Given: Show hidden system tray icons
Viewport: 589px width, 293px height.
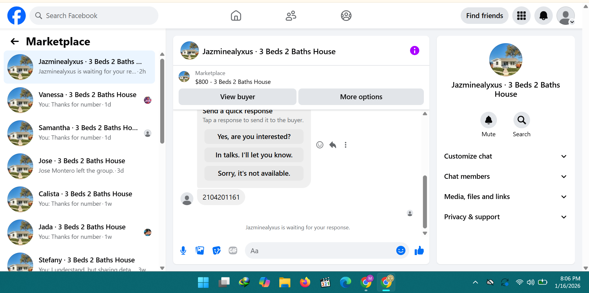Looking at the screenshot, I should 475,282.
